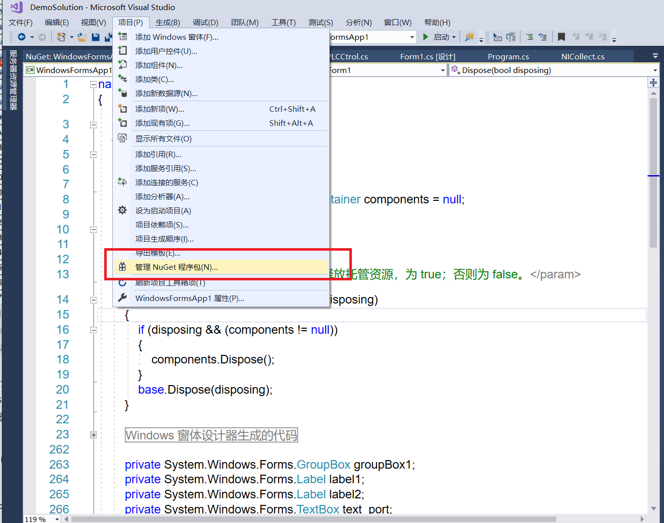664x523 pixels.
Task: Collapse the code block at line 5
Action: [x=94, y=155]
